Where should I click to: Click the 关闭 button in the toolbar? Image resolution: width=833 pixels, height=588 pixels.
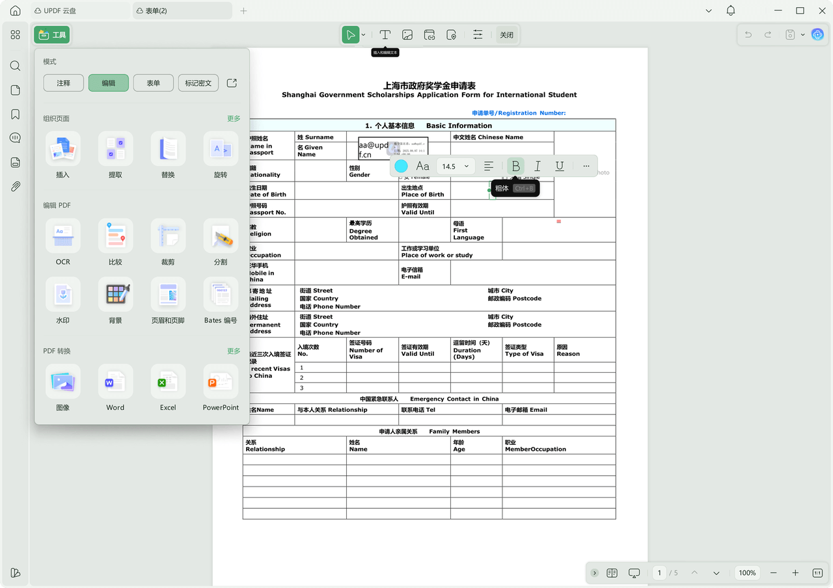pos(507,34)
